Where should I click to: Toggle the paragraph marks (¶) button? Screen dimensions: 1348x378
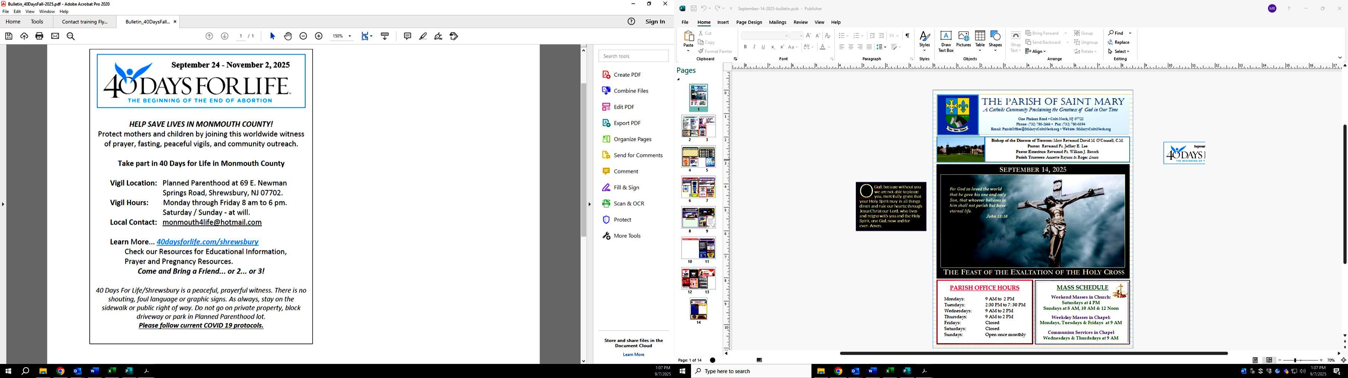coord(907,36)
